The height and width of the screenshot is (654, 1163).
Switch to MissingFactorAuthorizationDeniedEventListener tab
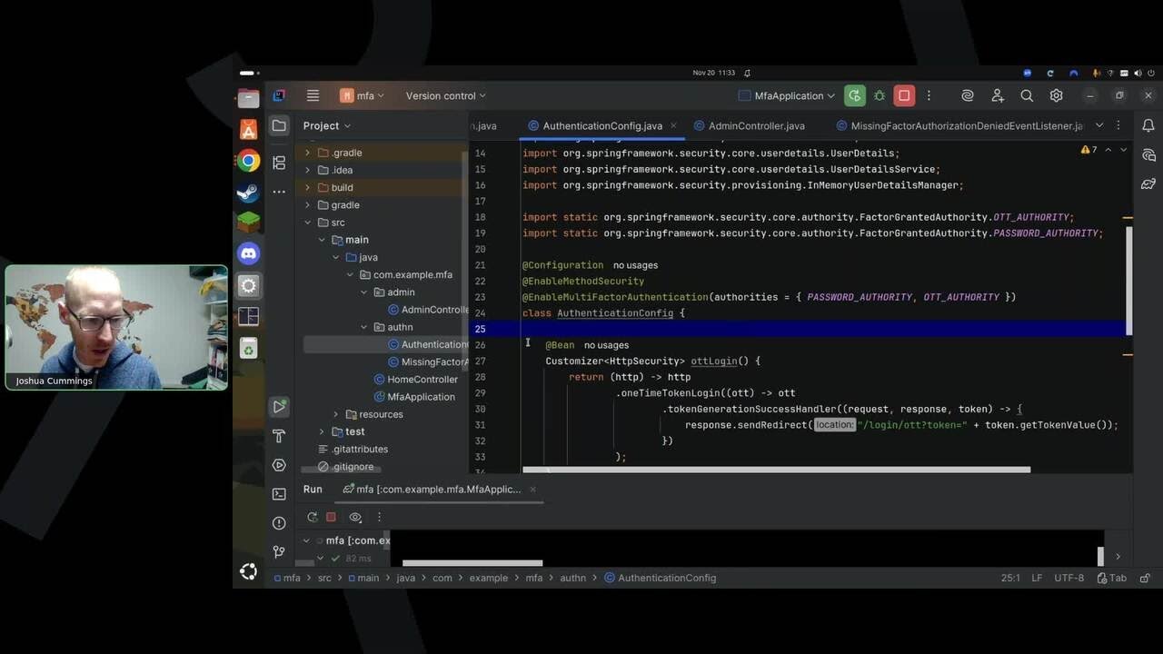[967, 125]
